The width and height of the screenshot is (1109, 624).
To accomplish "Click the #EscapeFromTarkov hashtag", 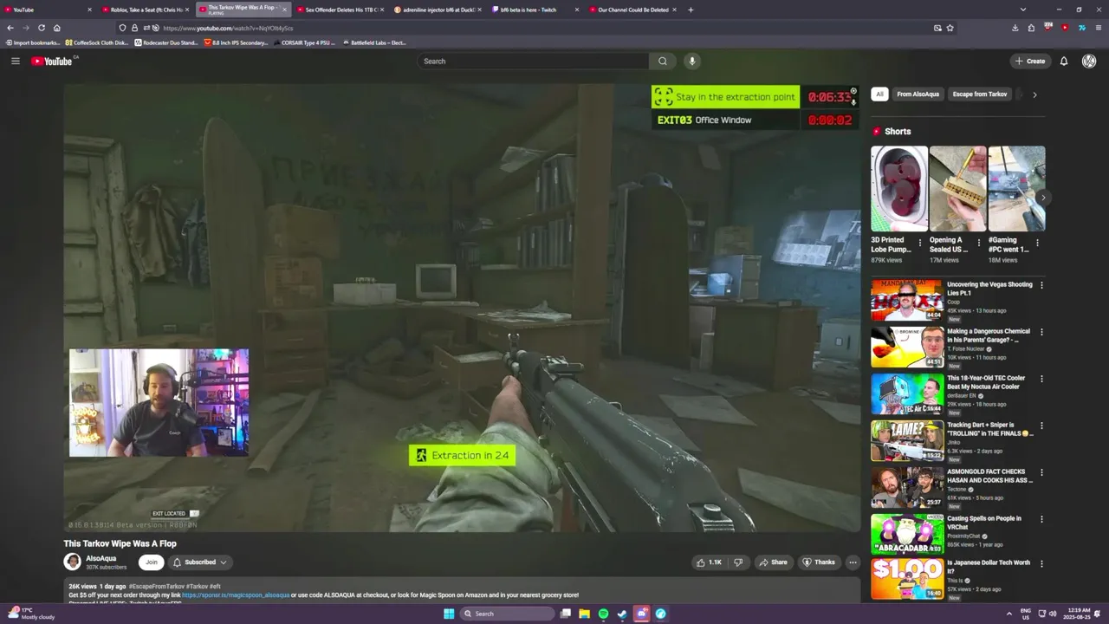I will click(156, 587).
